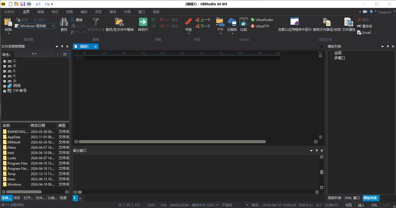Open the 转到行 (Go to Line) tool

(x=143, y=24)
